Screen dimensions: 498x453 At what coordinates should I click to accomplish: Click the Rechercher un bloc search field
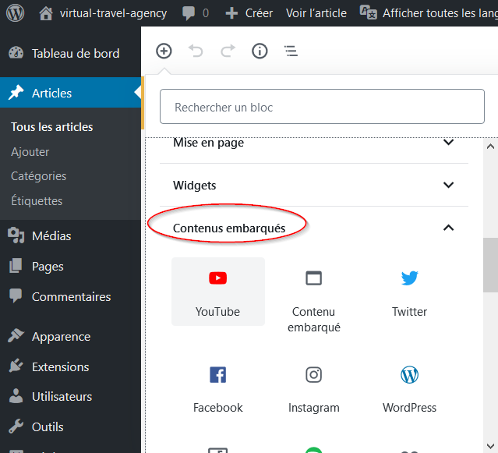coord(322,106)
